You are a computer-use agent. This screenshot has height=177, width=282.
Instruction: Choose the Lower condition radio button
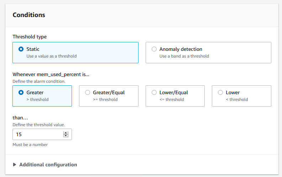click(220, 92)
